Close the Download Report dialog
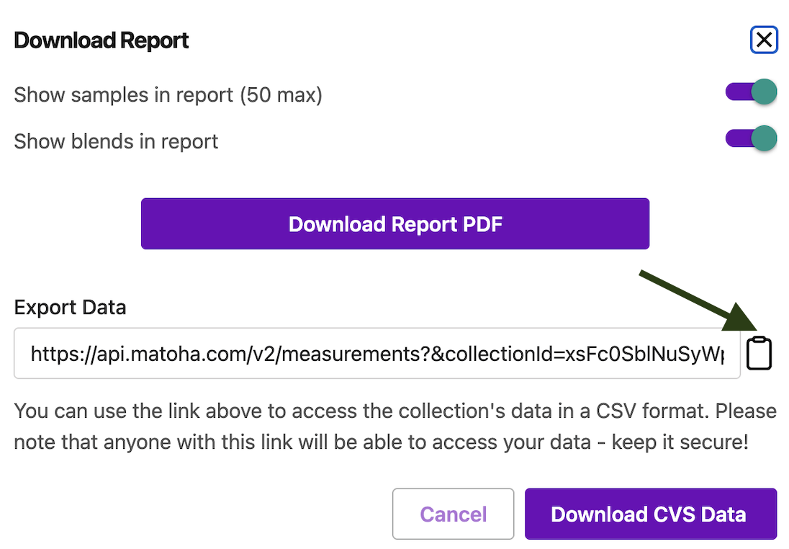 coord(764,40)
